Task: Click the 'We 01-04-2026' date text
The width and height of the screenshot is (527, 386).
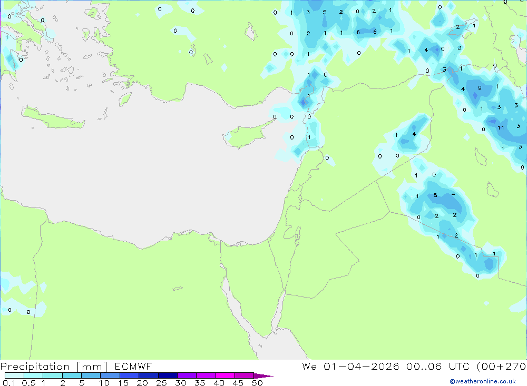Action: (350, 366)
